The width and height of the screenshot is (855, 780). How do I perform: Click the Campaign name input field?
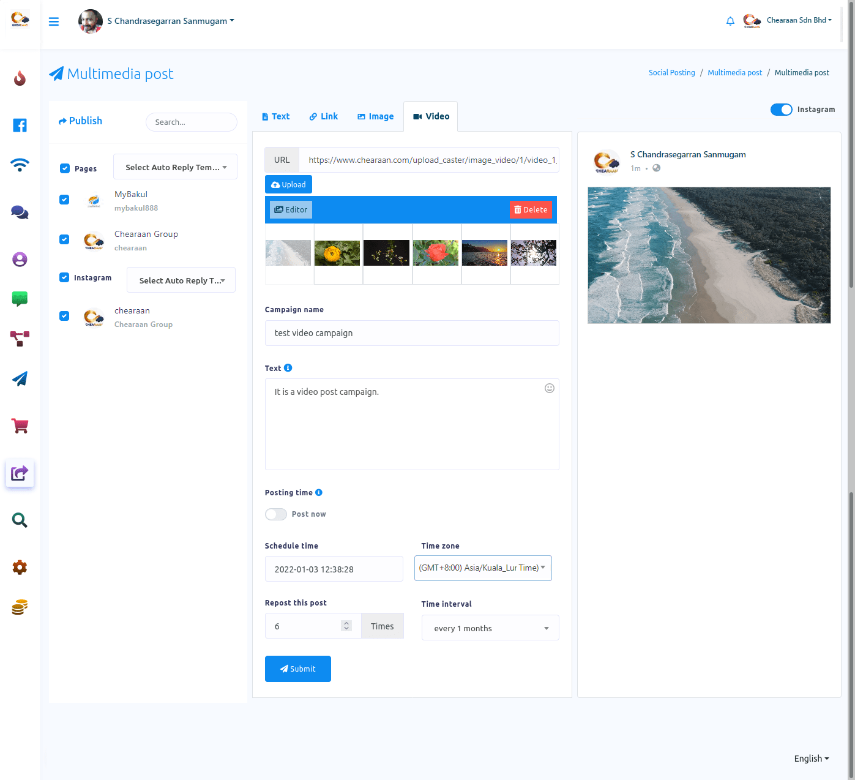coord(412,333)
